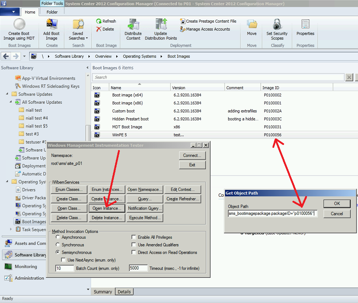Click the Distribute Content icon
The width and height of the screenshot is (358, 303).
[134, 24]
